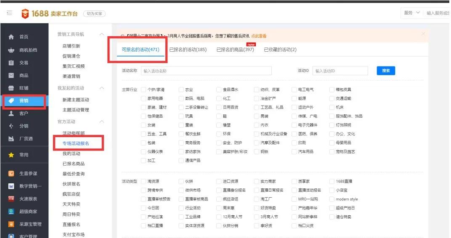The image size is (451, 238).
Task: Collapse the 我发起的活动 section
Action: tap(101, 88)
